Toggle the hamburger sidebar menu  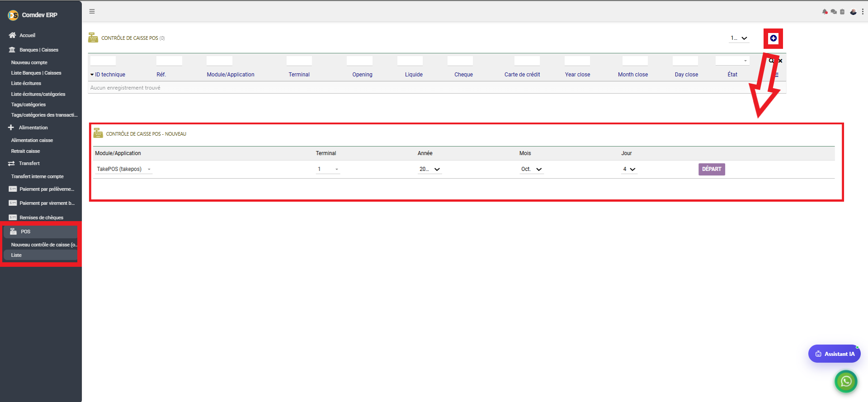tap(92, 11)
